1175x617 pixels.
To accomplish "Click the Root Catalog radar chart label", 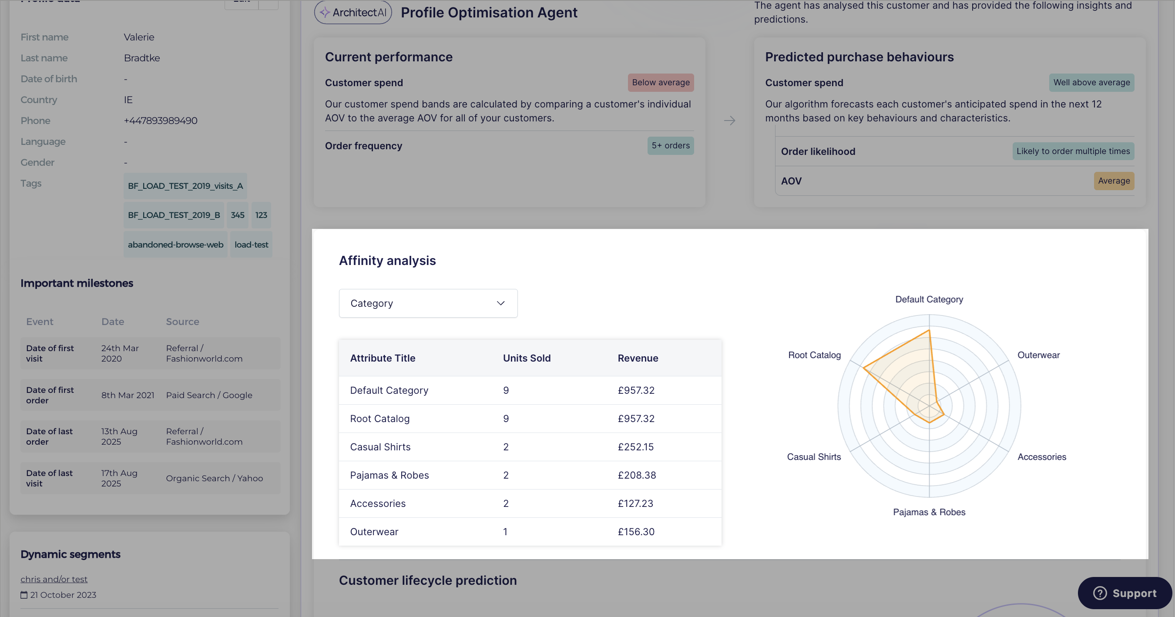I will [x=814, y=355].
